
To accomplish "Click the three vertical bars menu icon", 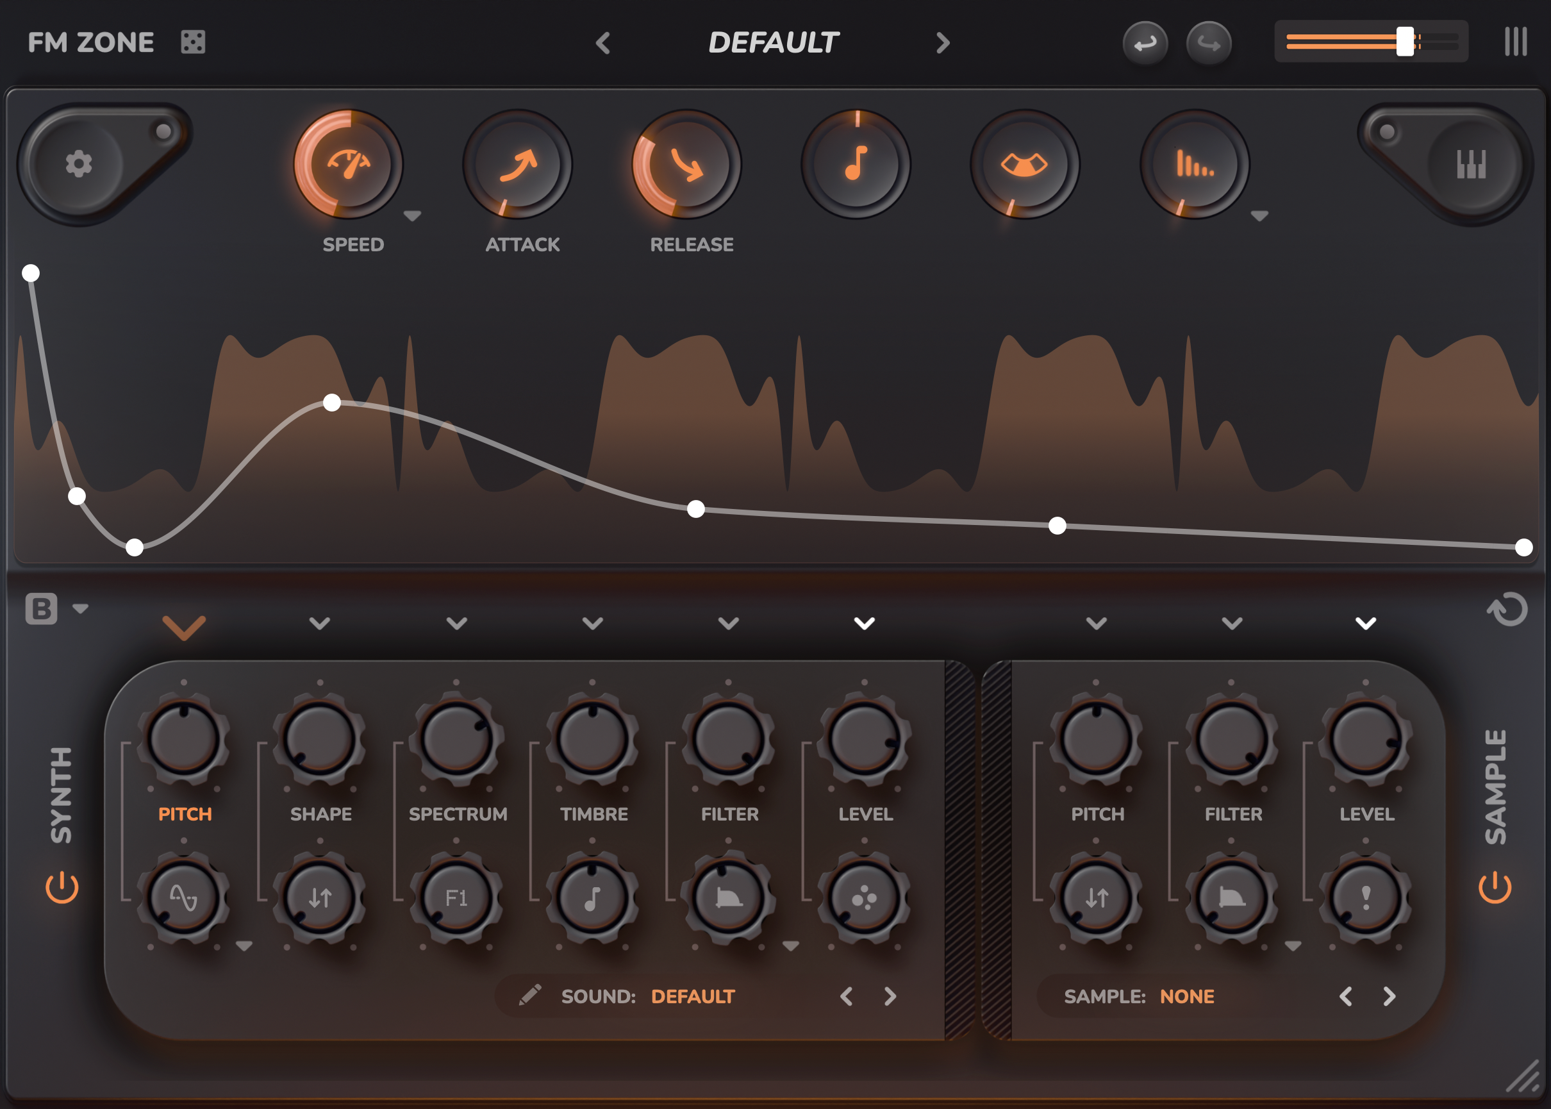I will pos(1516,42).
